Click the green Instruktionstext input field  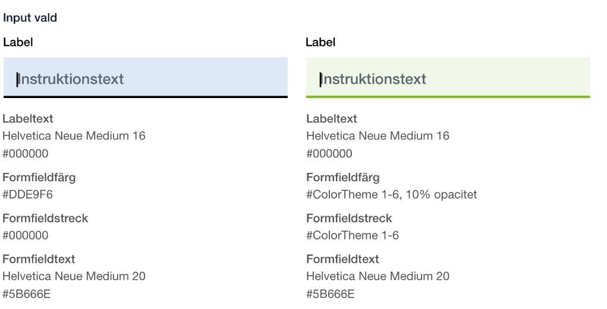tap(448, 77)
